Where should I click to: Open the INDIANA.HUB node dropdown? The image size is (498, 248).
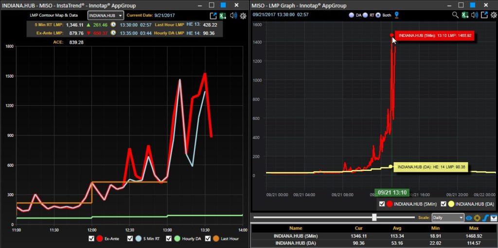coord(106,16)
